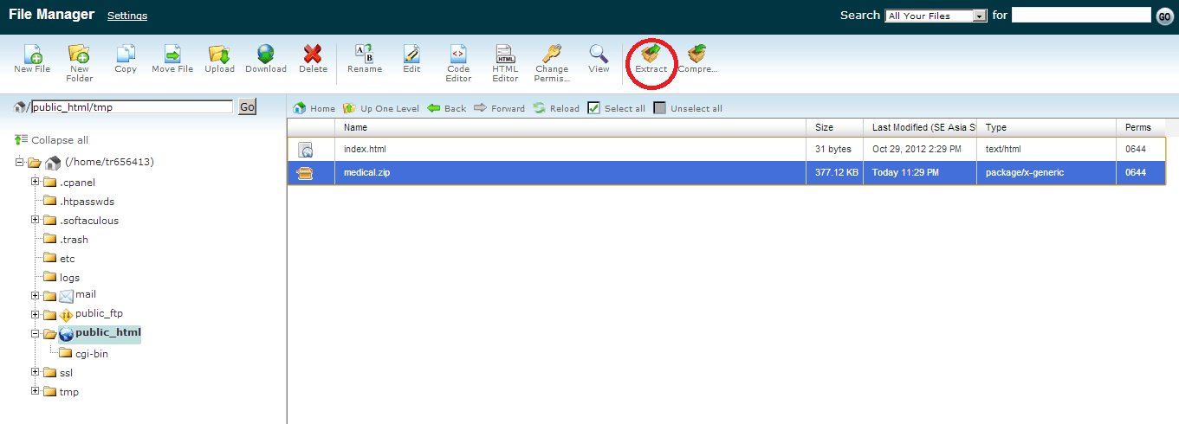
Task: Collapse the public_html folder node
Action: coord(36,334)
